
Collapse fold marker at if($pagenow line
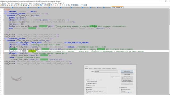(4, 20)
